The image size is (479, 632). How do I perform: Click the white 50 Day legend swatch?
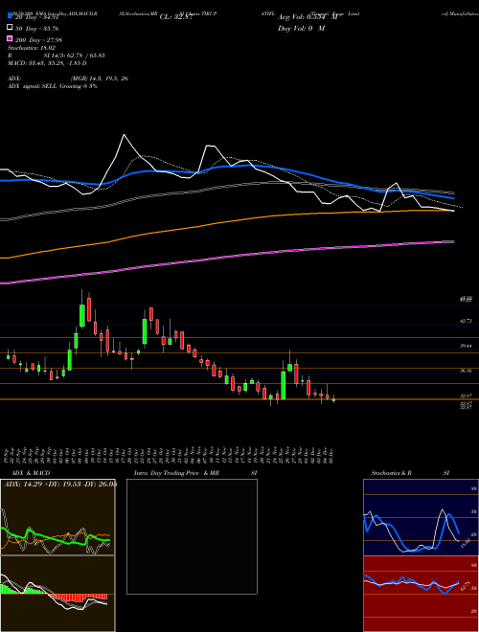coord(10,28)
